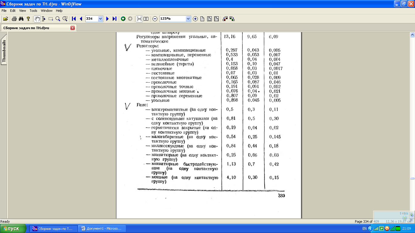
Task: Click the Open file folder icon
Action: [5, 19]
